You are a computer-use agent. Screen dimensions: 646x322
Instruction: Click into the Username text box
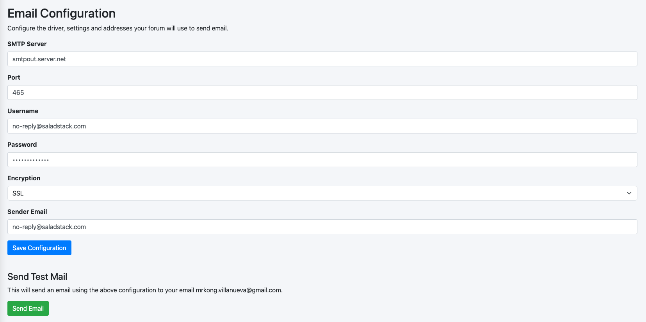click(x=322, y=126)
